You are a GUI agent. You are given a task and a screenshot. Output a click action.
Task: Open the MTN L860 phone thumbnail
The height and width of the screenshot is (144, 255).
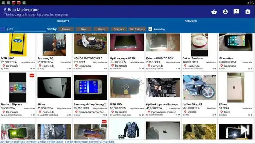click(18, 45)
